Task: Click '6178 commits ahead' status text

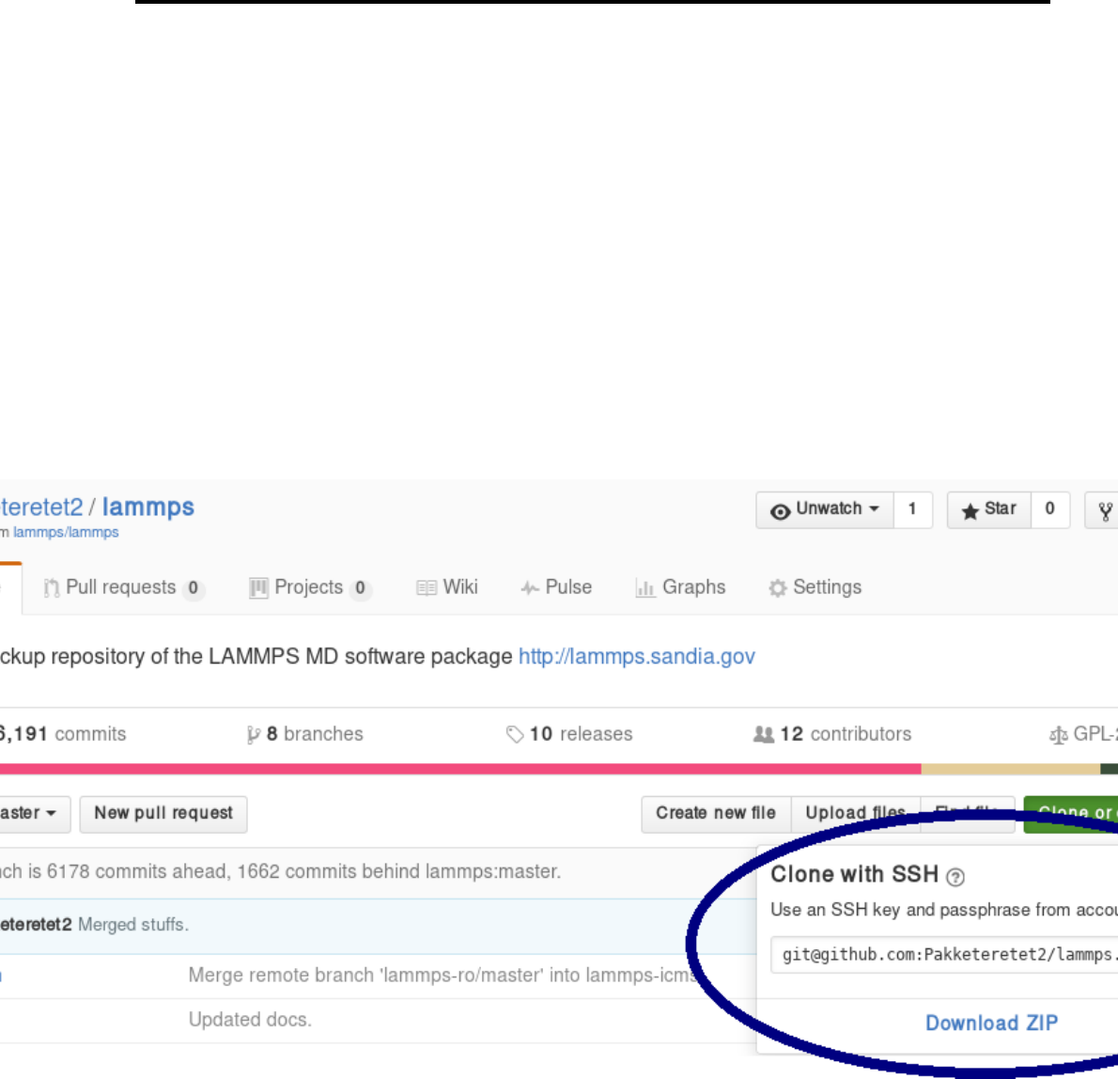Action: [137, 871]
